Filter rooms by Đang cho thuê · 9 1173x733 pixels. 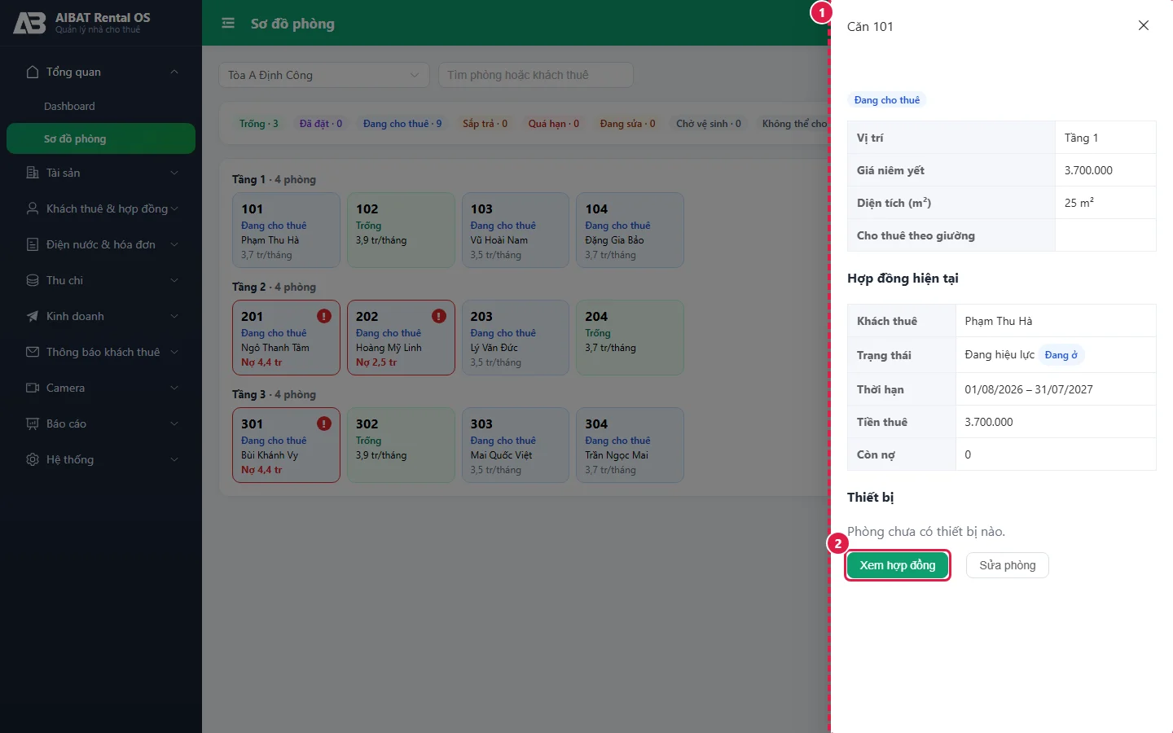coord(402,124)
